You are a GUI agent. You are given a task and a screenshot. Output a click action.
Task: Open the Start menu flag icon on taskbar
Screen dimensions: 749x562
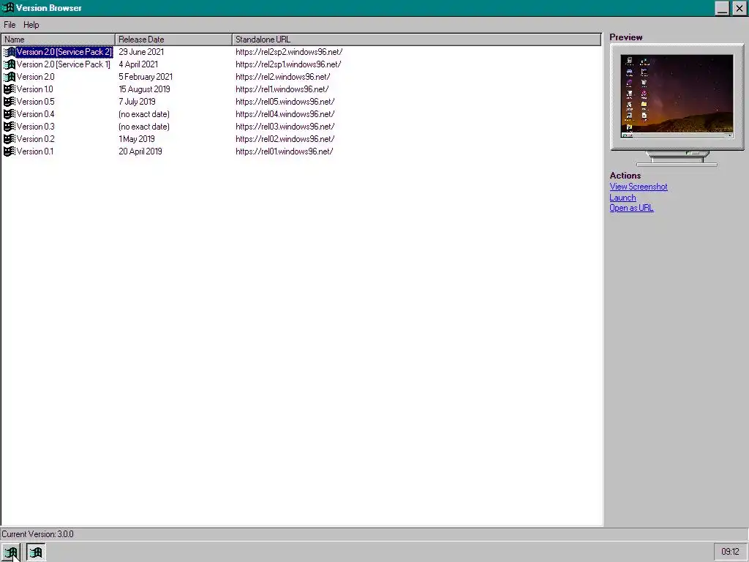(10, 552)
